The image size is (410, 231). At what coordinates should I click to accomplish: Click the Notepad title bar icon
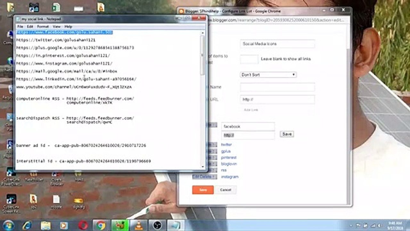(18, 19)
